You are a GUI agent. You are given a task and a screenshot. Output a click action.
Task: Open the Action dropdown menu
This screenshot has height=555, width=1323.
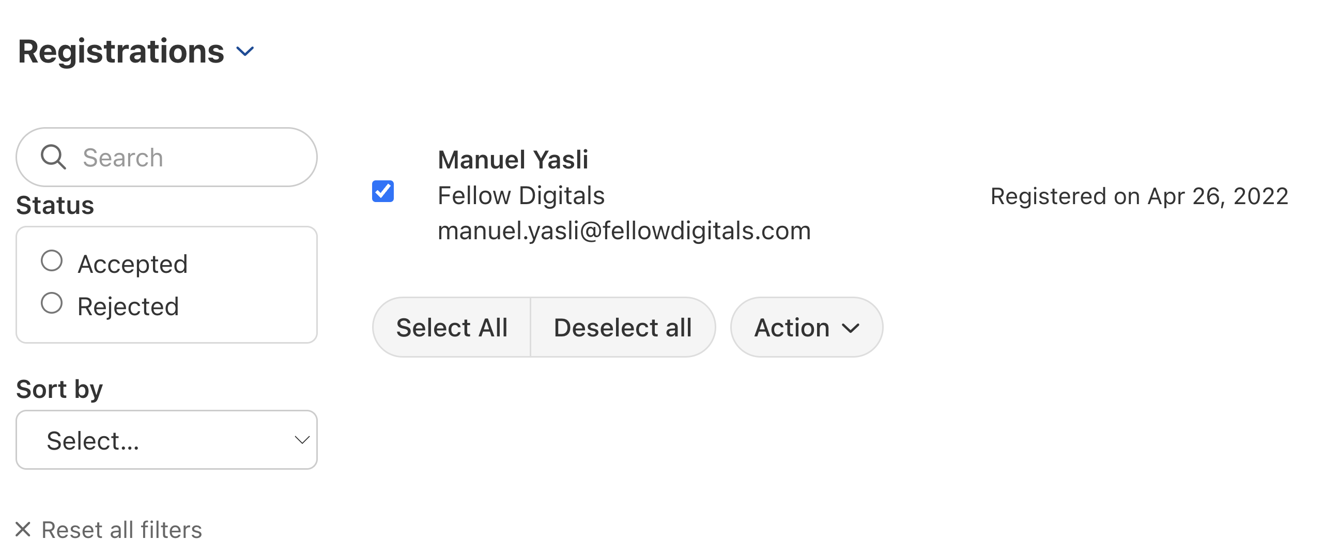(x=806, y=327)
